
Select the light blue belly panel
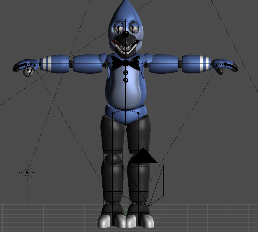pyautogui.click(x=126, y=88)
